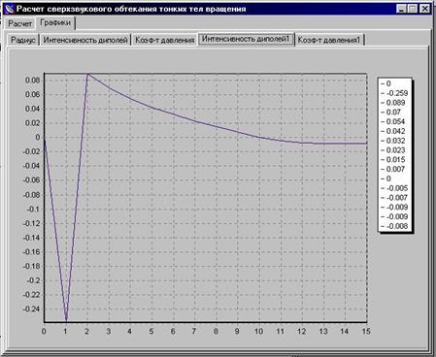Minimize the window with title bar button
The height and width of the screenshot is (357, 436).
(401, 9)
